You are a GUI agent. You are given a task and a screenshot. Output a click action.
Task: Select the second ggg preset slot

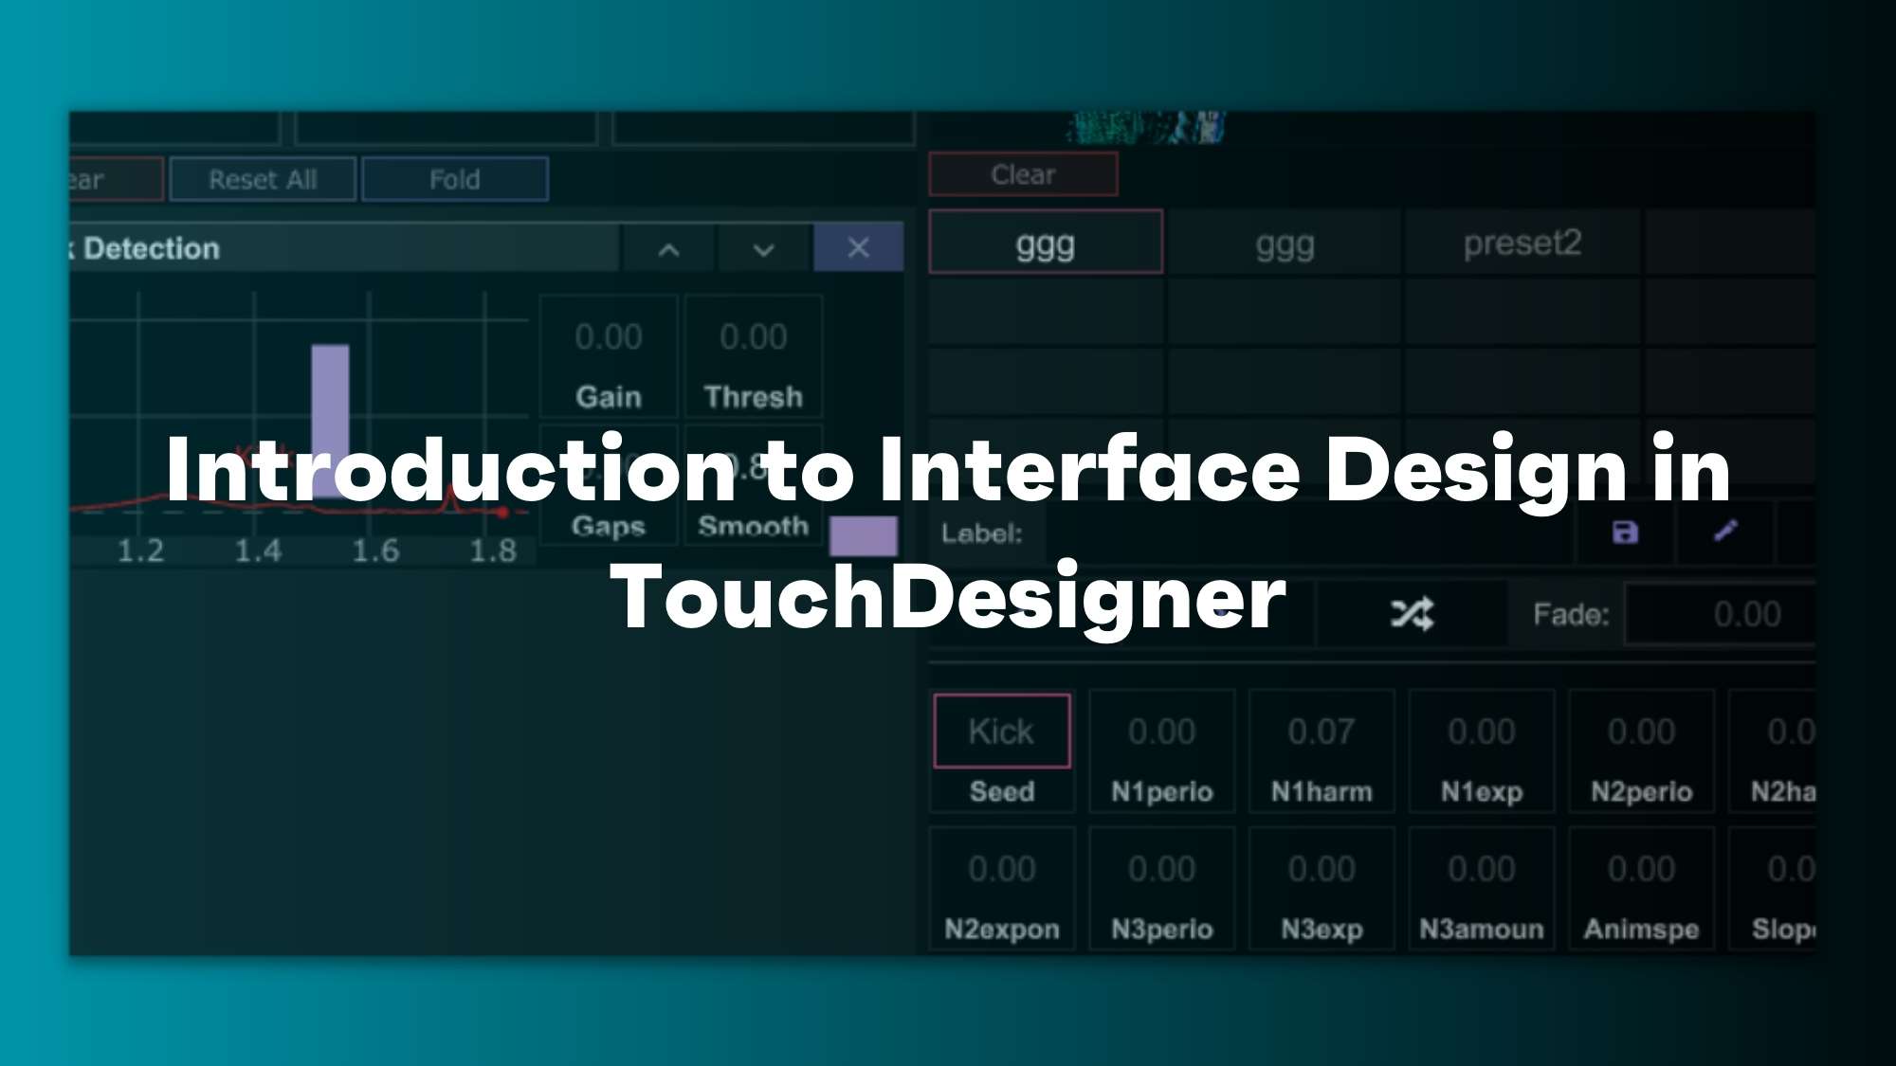[1285, 244]
